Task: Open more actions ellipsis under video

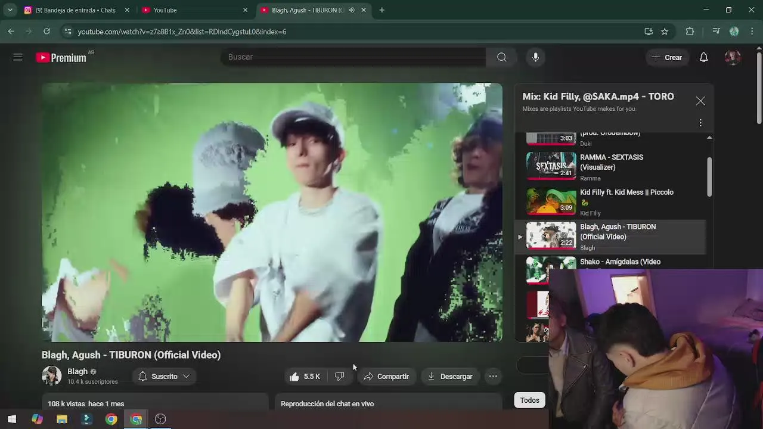Action: (493, 377)
